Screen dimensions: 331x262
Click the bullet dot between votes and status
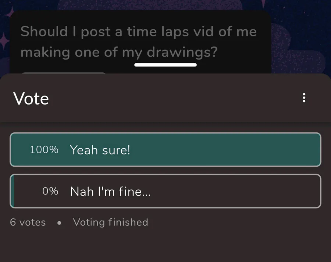pos(59,223)
